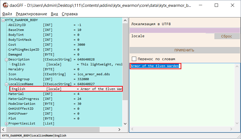Click the tree panel horizontal scrollbar thumb
Viewport: 241px width, 139px height.
tap(53, 130)
